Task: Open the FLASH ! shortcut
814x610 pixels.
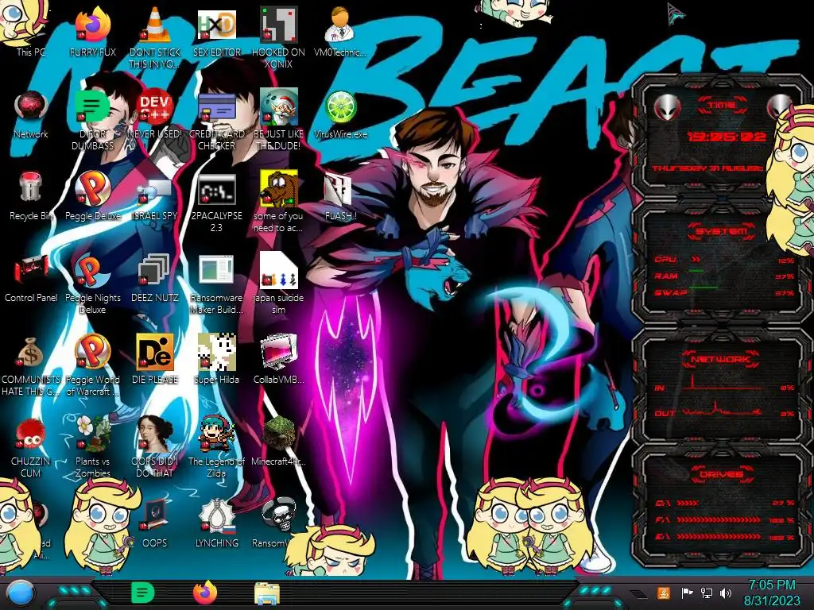Action: (x=340, y=196)
